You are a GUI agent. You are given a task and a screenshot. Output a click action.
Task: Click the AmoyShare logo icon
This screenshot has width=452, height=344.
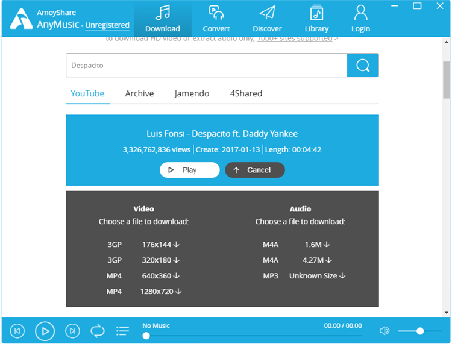[20, 19]
